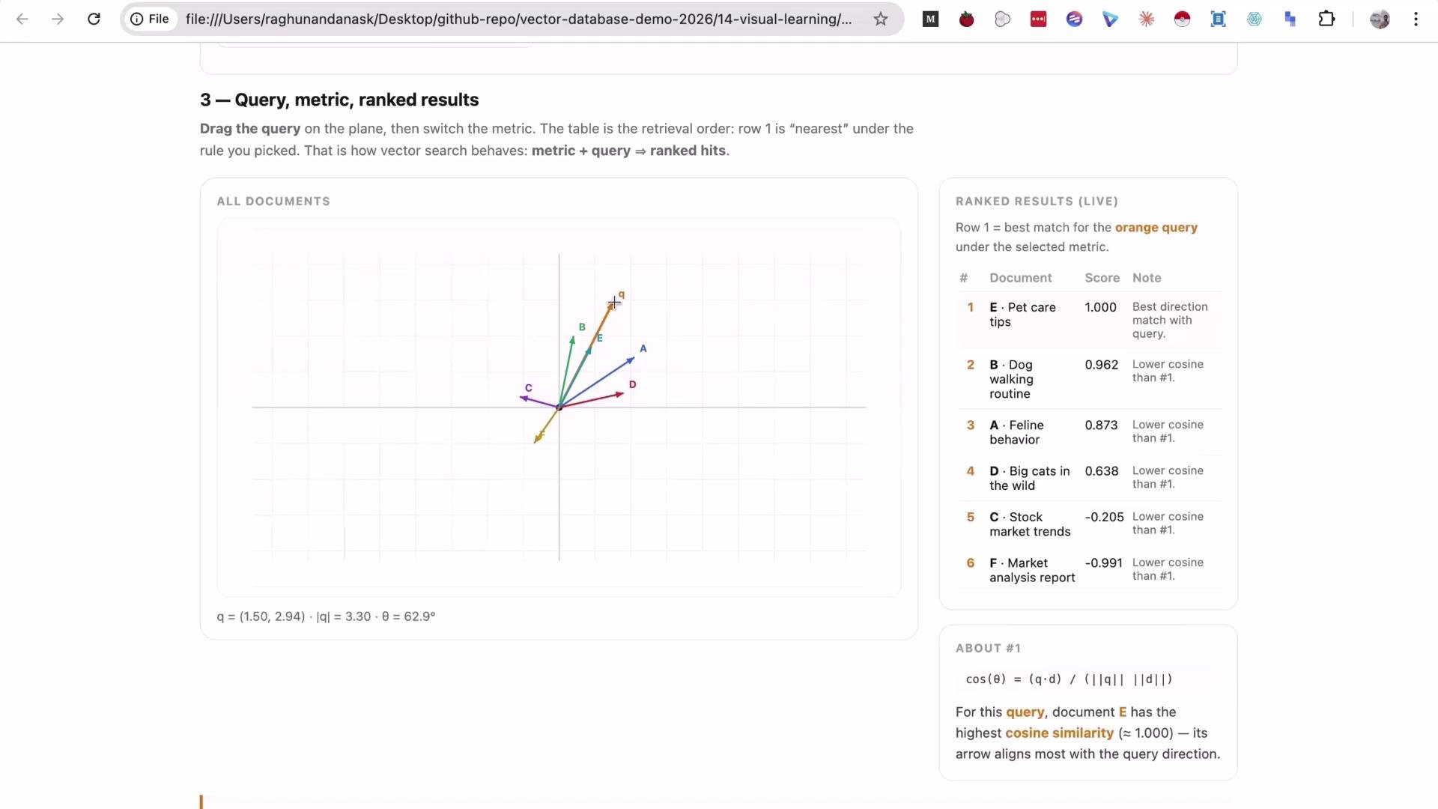1438x809 pixels.
Task: Select the 'D · Big cats in the wild' row
Action: (1089, 478)
